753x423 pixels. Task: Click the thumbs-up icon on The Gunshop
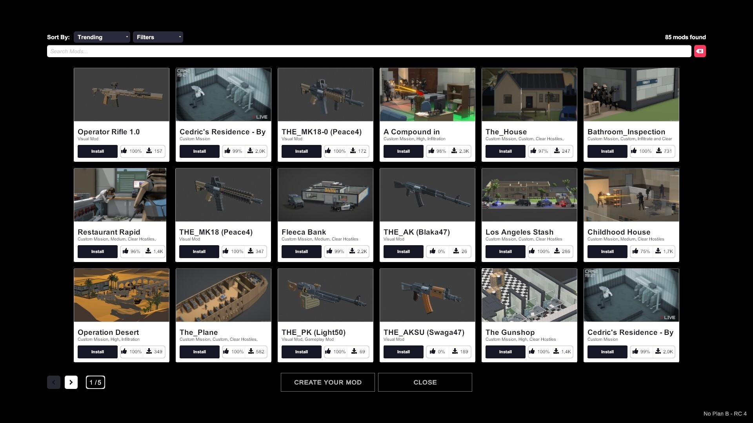click(532, 351)
